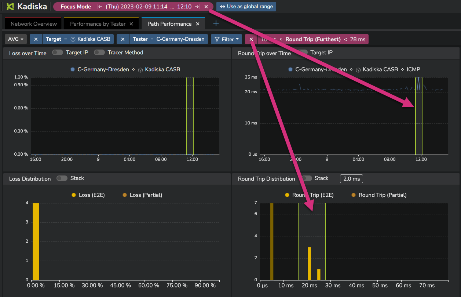Close Focus Mode with the X icon
The height and width of the screenshot is (297, 461).
point(206,7)
